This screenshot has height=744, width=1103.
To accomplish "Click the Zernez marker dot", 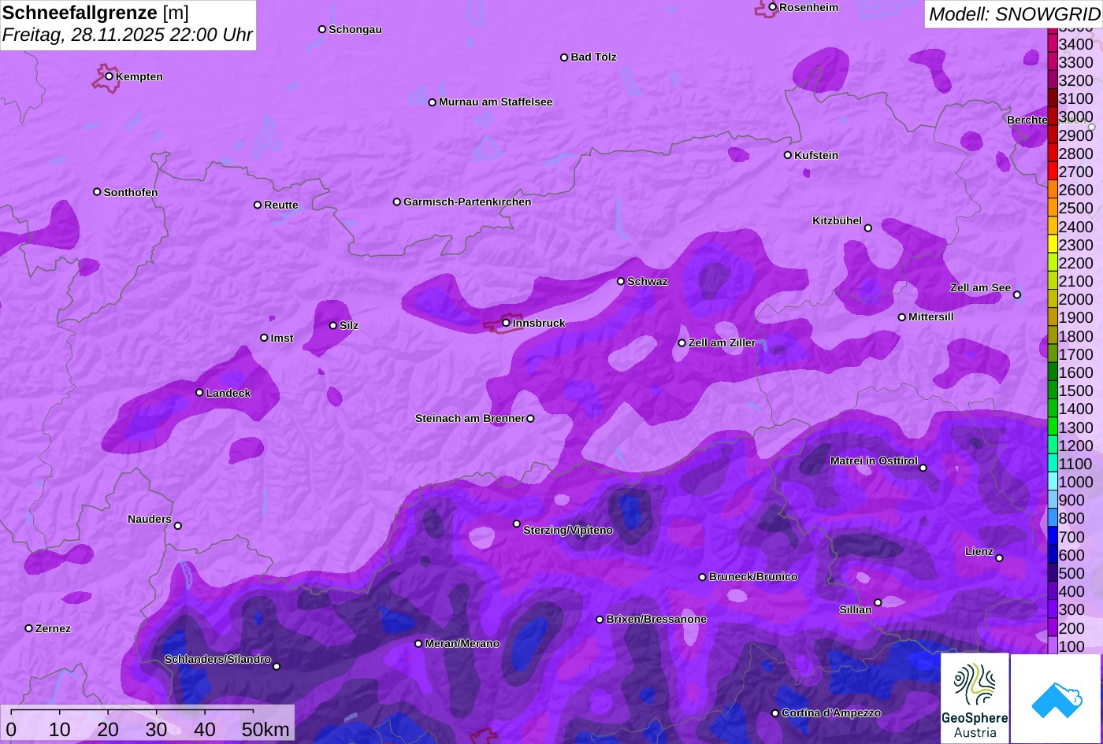I will (x=29, y=628).
